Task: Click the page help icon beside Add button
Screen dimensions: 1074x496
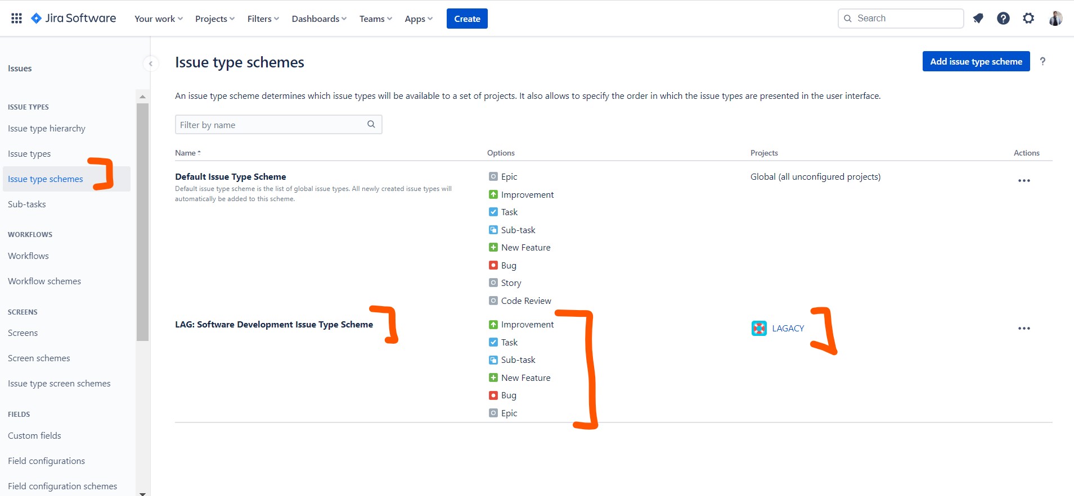Action: 1042,62
